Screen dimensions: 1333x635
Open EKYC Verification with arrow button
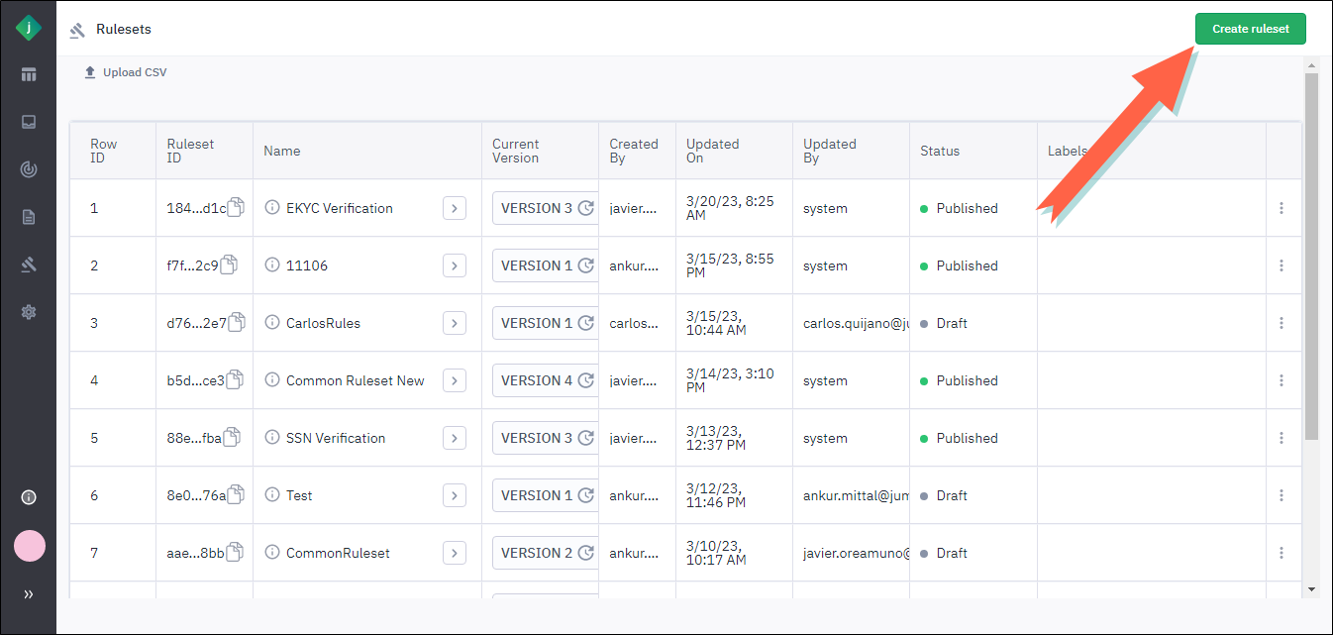[455, 208]
